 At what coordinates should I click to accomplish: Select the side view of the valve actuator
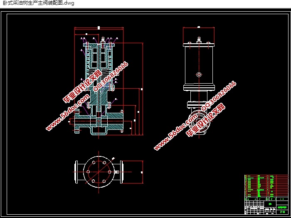coord(199,82)
